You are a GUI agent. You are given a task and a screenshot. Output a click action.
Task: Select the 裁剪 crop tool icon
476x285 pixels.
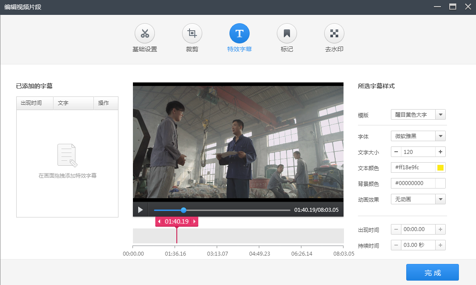point(192,33)
